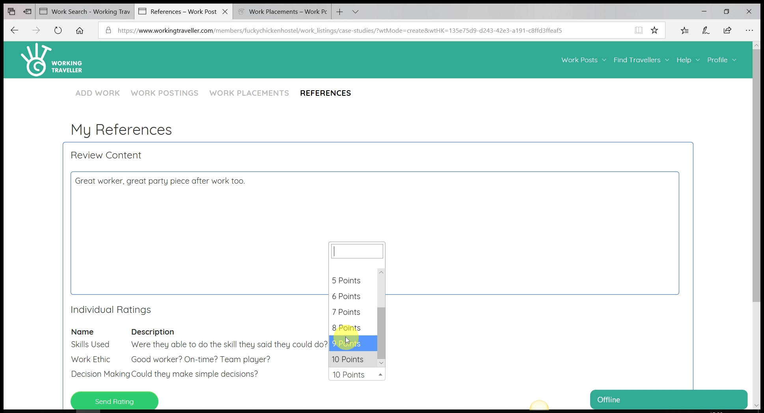This screenshot has width=764, height=413.
Task: Click the Add Work link
Action: point(97,93)
